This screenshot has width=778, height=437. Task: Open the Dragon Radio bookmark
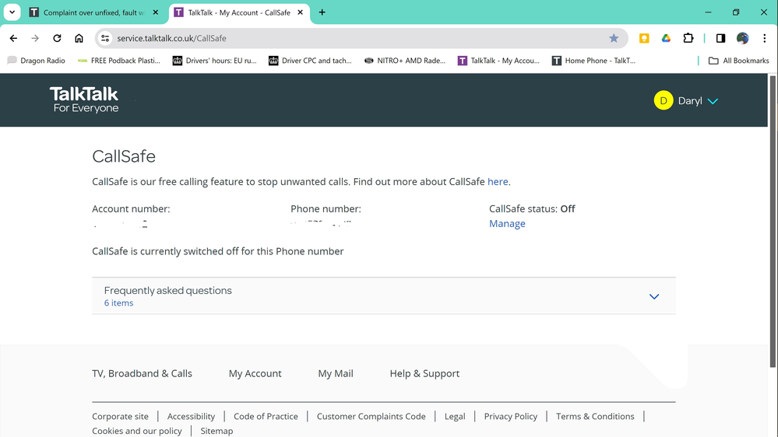coord(35,61)
